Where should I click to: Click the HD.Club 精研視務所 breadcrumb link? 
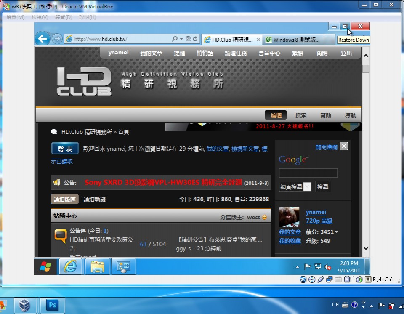[x=86, y=132]
